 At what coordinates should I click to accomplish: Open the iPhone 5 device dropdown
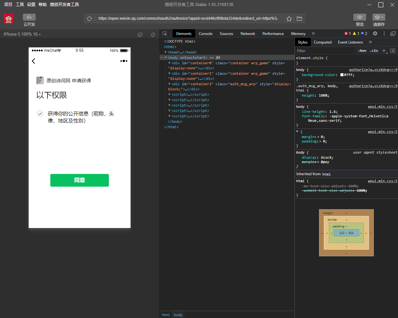pyautogui.click(x=22, y=34)
